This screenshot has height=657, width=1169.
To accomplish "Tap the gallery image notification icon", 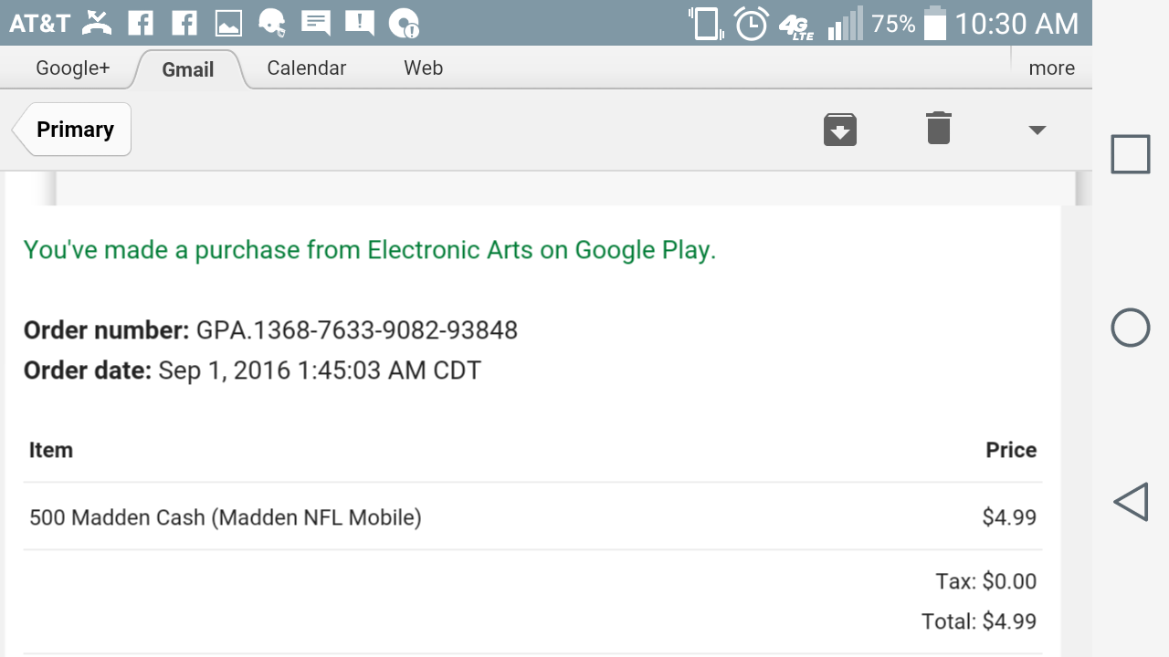I will [228, 23].
